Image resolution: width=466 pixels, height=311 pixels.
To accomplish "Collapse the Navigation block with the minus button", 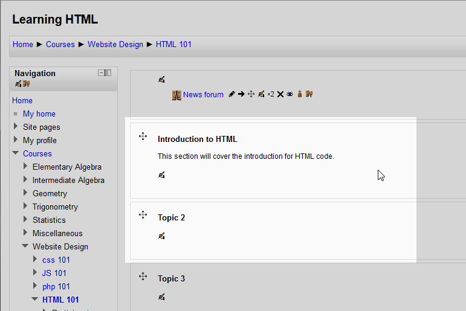I will [x=102, y=73].
